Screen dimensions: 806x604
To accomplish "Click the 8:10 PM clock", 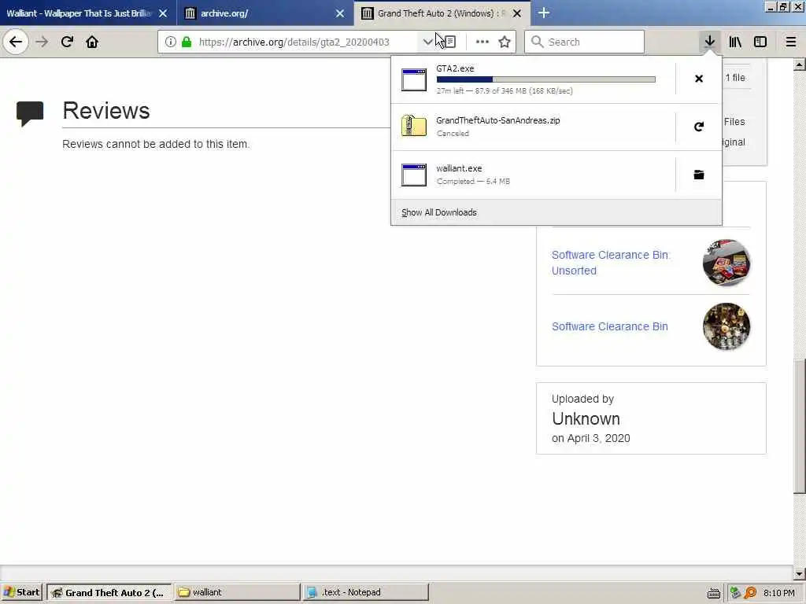I will point(778,593).
